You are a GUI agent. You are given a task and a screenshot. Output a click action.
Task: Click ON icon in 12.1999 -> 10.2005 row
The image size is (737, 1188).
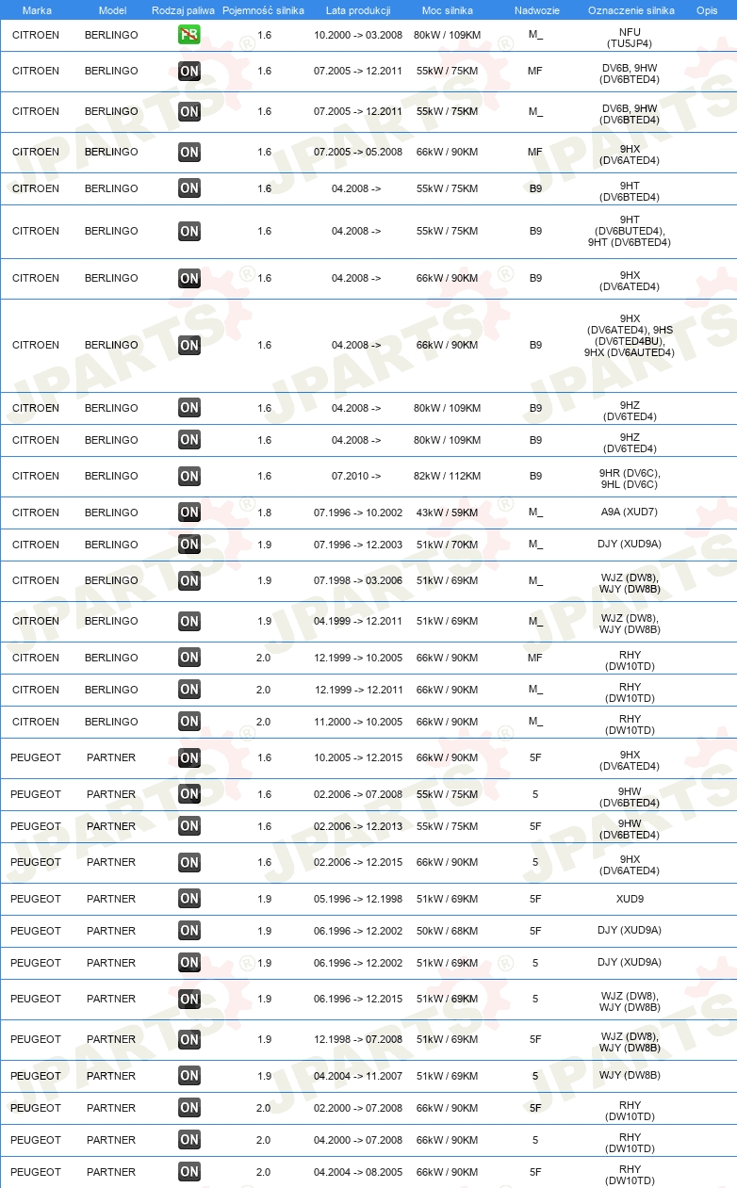click(x=189, y=658)
